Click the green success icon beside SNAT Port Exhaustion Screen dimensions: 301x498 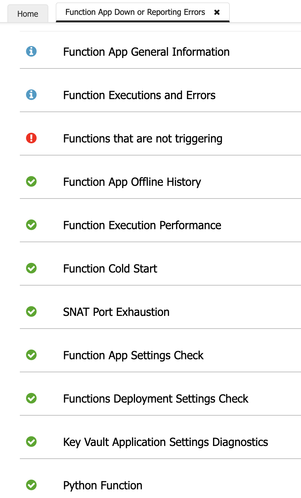click(x=32, y=312)
